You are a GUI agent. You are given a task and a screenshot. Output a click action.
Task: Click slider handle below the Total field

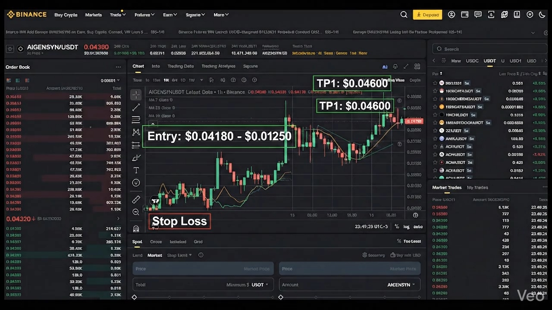135,297
